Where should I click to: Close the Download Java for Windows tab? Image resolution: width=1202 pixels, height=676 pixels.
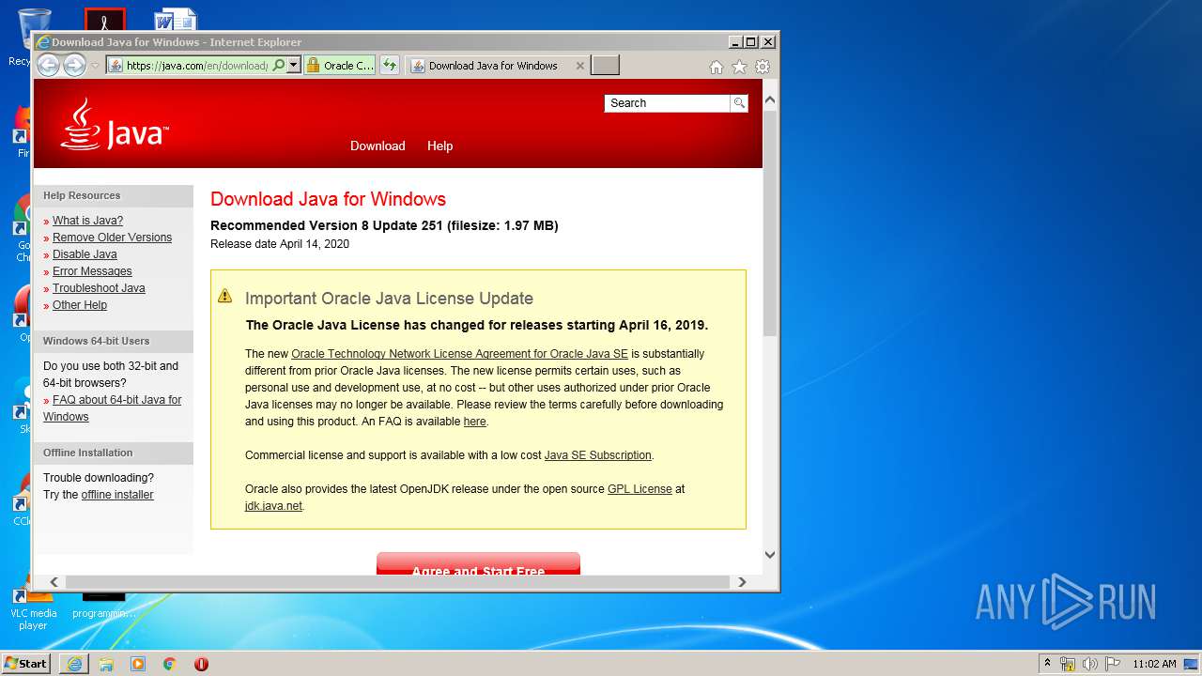[579, 66]
